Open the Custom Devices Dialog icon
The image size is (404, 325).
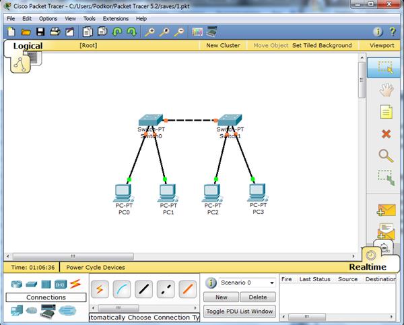click(212, 32)
